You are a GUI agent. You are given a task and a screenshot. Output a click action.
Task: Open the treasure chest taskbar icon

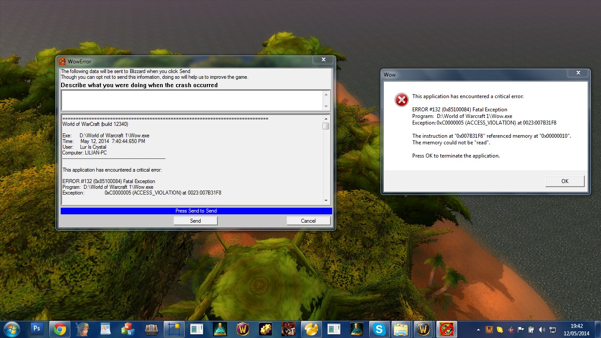pos(151,329)
